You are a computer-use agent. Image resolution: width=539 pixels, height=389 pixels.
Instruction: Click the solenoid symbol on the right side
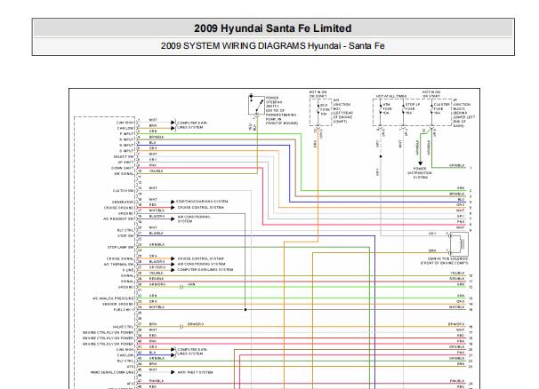[460, 243]
